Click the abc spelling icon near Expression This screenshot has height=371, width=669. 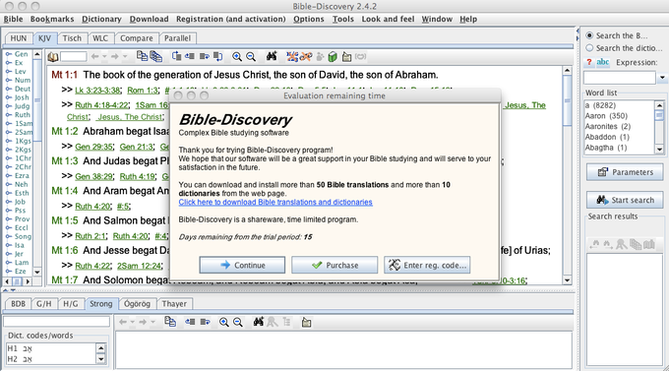(602, 62)
